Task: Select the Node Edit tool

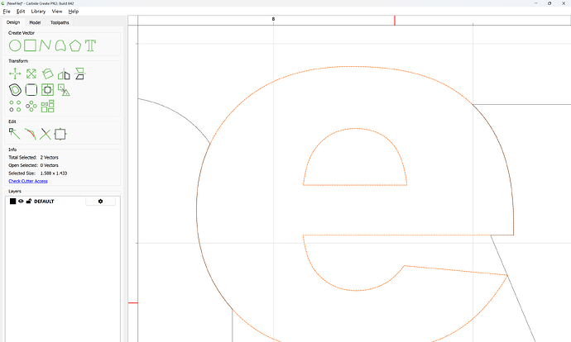Action: pos(15,134)
